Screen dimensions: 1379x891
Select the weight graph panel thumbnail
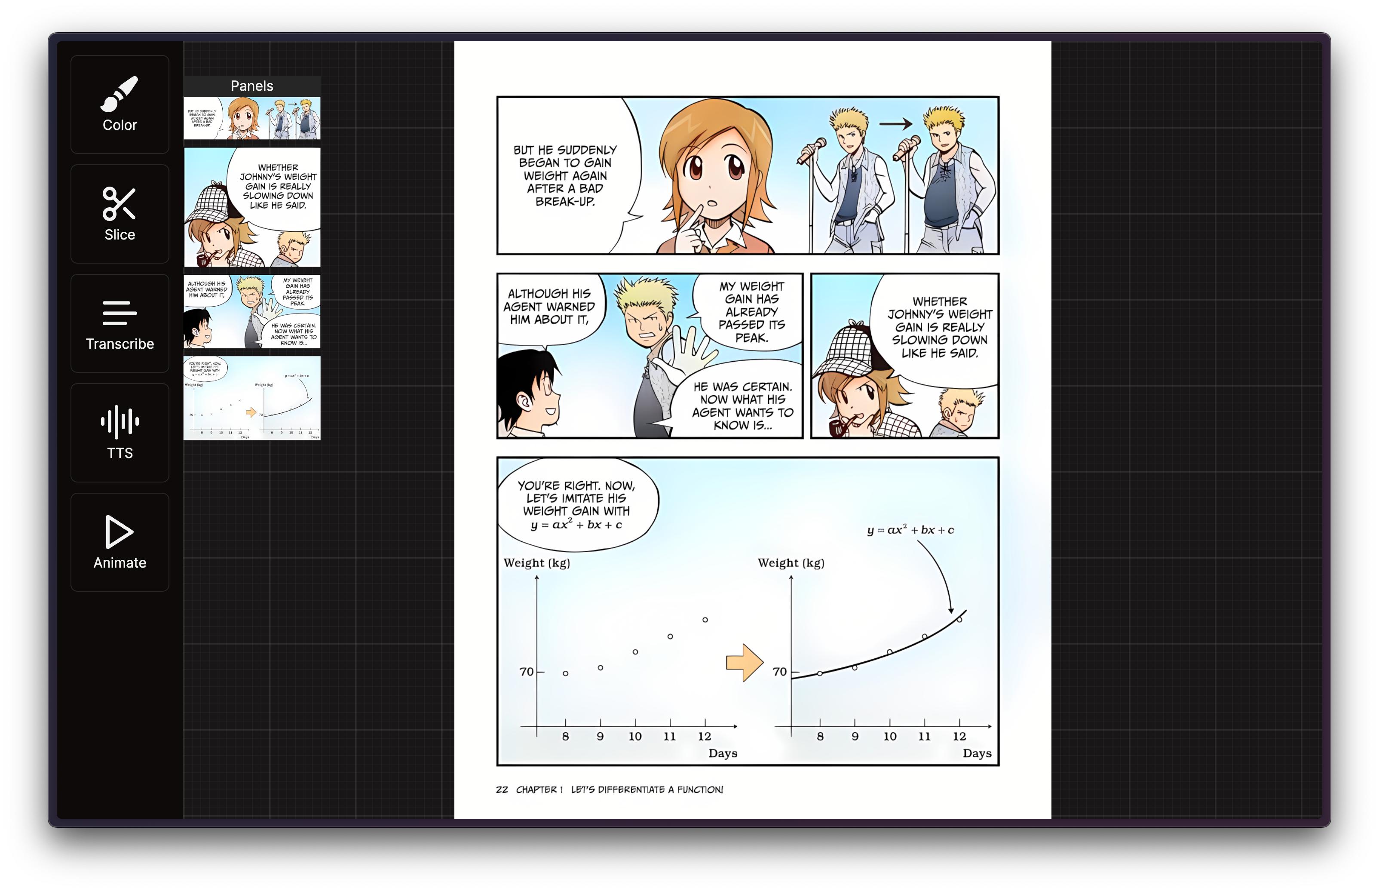pyautogui.click(x=251, y=398)
